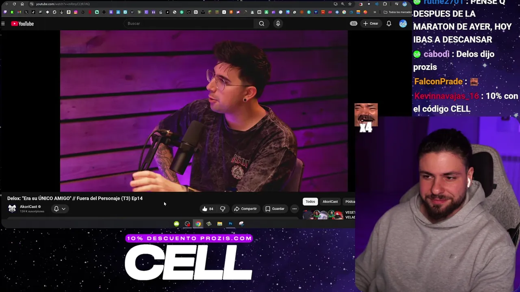Open more actions three-dot menu
Screen dimensions: 520x292
[295, 209]
